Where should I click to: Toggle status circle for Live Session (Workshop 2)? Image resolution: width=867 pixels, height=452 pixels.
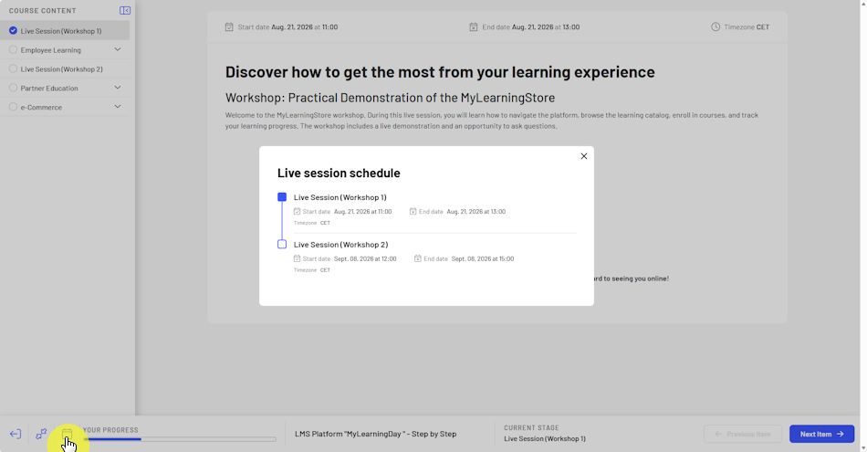tap(14, 68)
